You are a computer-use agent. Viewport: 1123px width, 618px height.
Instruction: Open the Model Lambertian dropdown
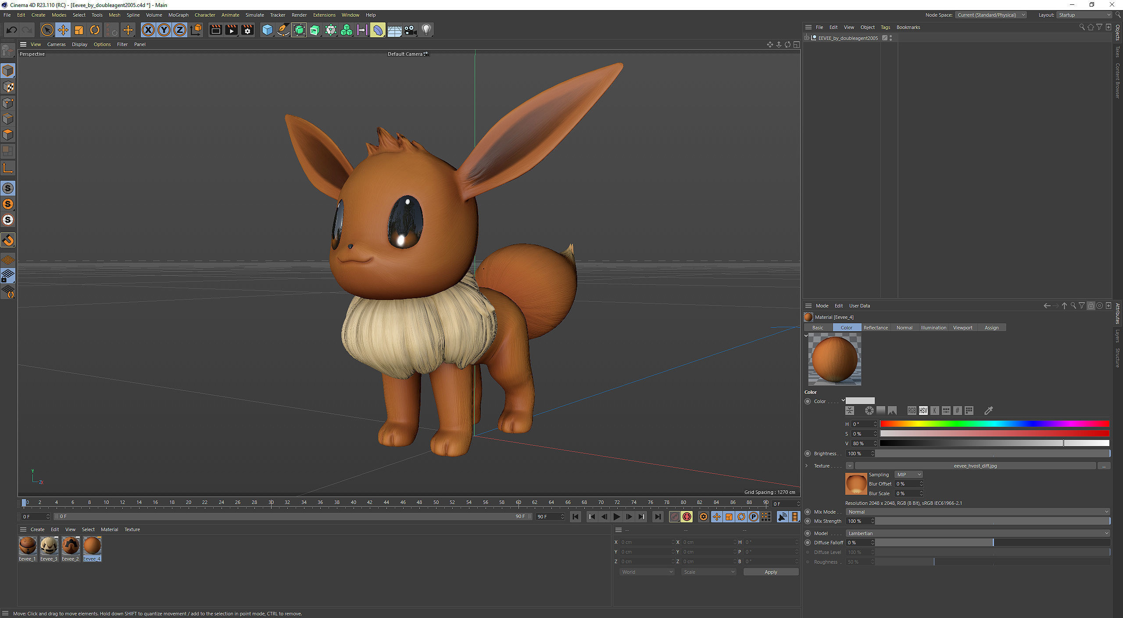tap(978, 533)
